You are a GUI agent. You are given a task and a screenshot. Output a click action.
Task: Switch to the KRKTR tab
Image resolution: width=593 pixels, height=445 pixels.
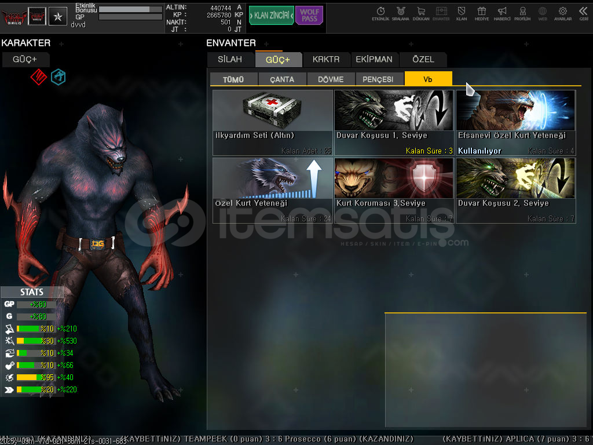(x=326, y=60)
